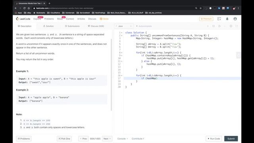Switch to the Submissions tab
Viewport: 254px width, 143px height.
tap(72, 26)
